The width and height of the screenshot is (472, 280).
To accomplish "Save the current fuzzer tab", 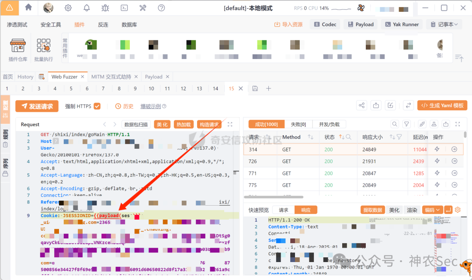I will coord(255,88).
